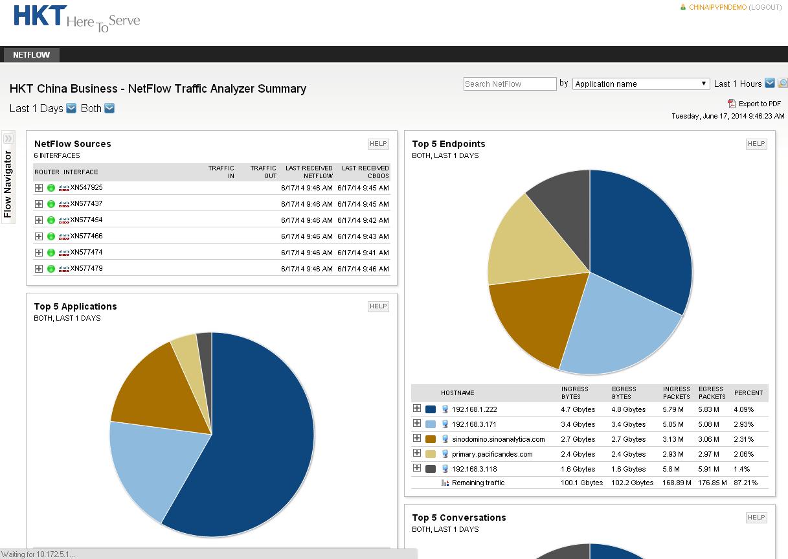Image resolution: width=788 pixels, height=559 pixels.
Task: Click Cisco vendor icon beside XN547925
Action: (x=63, y=188)
